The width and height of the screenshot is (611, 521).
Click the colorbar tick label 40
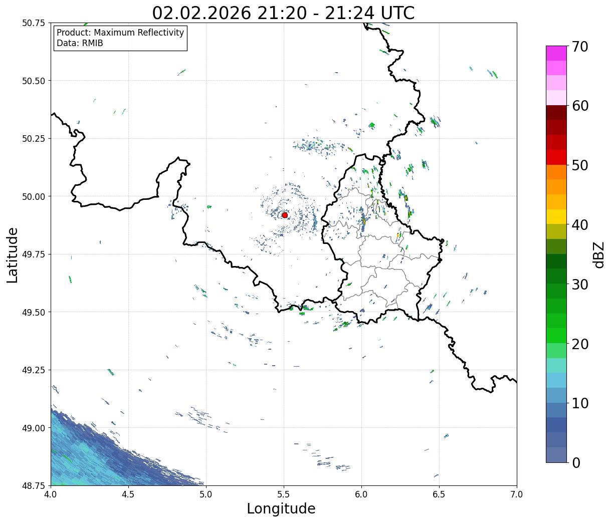580,225
